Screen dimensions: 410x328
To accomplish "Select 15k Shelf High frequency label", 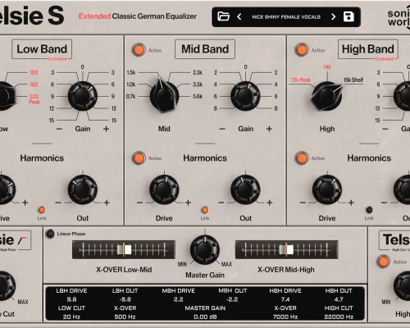I will [x=353, y=80].
